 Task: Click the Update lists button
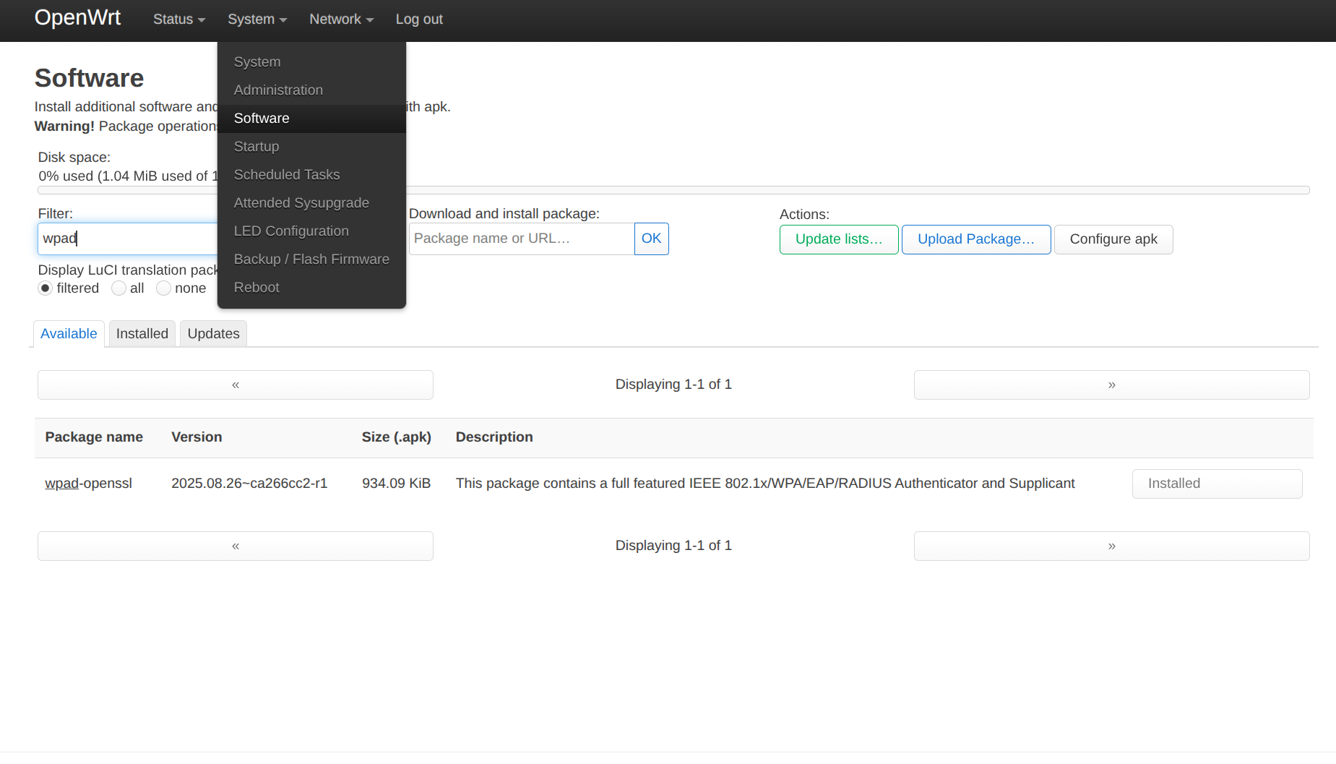[x=839, y=239]
